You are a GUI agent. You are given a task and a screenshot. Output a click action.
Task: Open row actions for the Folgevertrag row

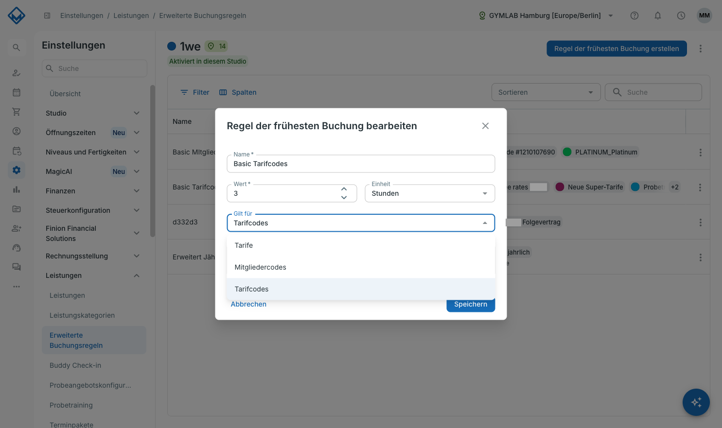(701, 223)
